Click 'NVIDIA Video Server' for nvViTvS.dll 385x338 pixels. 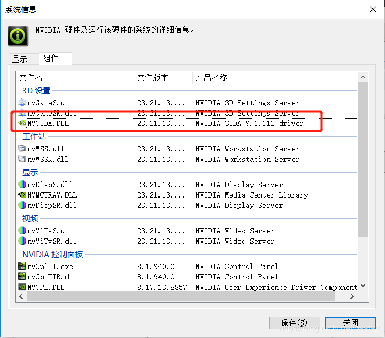tap(235, 231)
